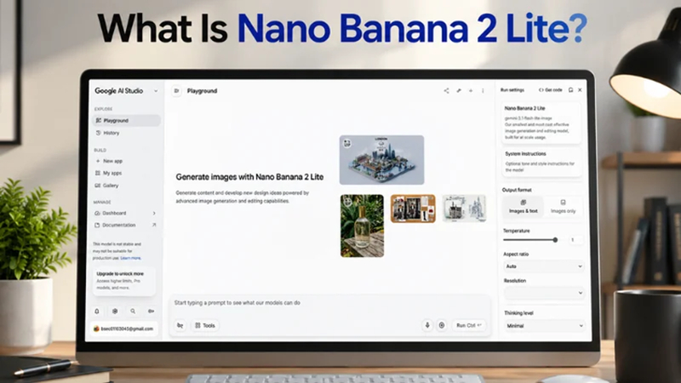Click the settings gear icon in sidebar

115,311
